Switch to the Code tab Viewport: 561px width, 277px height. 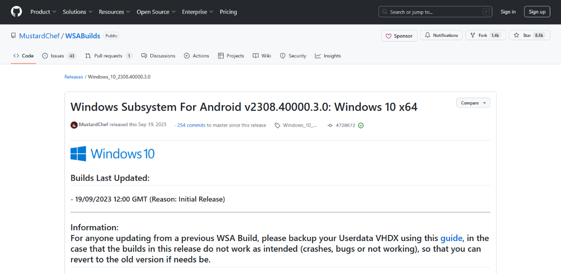click(x=23, y=56)
